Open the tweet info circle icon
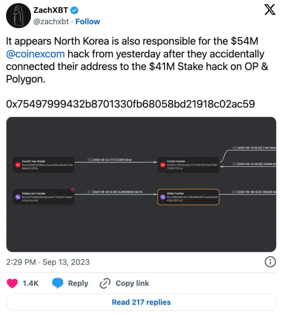This screenshot has width=282, height=315. [270, 262]
